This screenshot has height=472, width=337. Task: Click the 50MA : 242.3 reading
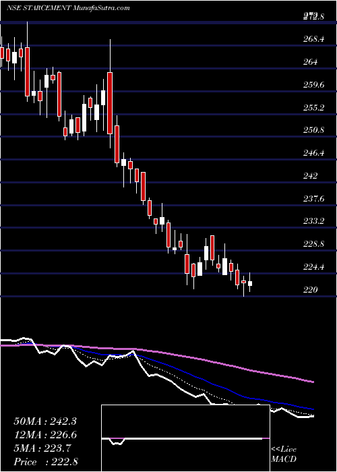pyautogui.click(x=45, y=421)
